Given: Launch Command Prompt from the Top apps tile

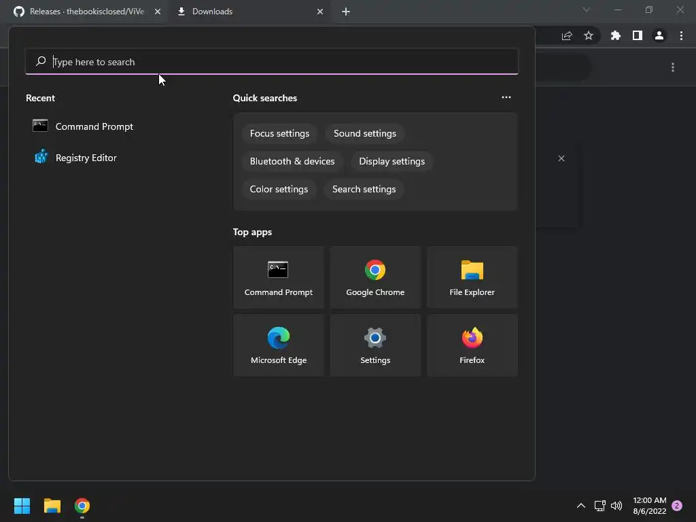Looking at the screenshot, I should point(278,277).
